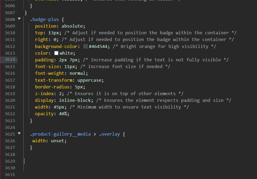257x179 pixels.
Task: Click the 'text-transform' property name
Action: (x=54, y=80)
